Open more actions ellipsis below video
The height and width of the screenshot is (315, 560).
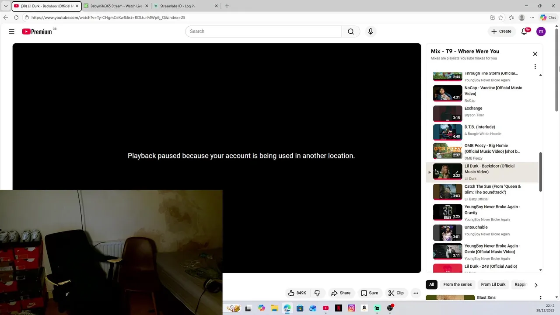[x=416, y=293]
